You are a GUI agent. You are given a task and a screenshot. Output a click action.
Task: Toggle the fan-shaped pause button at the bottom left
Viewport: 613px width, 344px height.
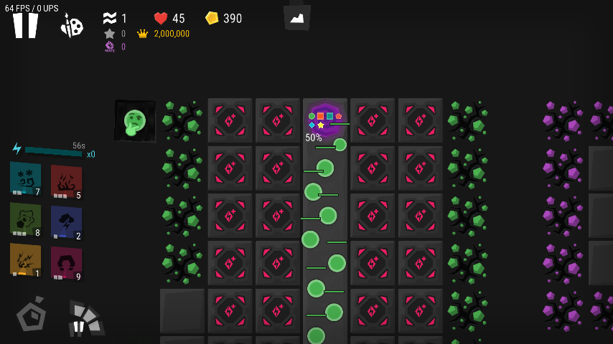pos(85,319)
